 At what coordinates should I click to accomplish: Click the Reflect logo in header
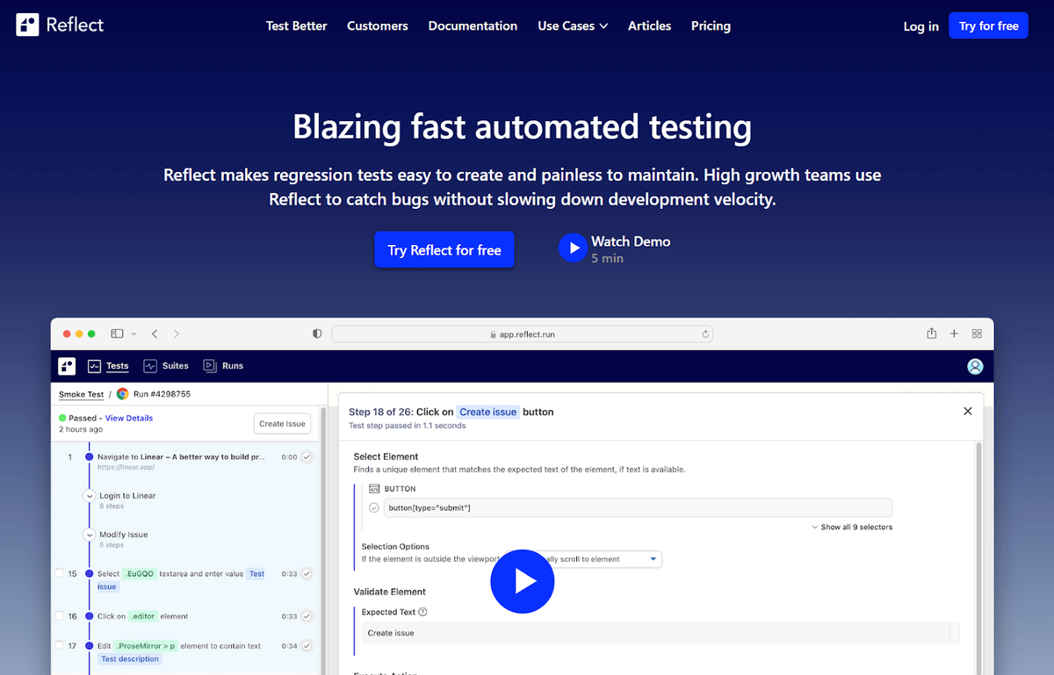(60, 25)
